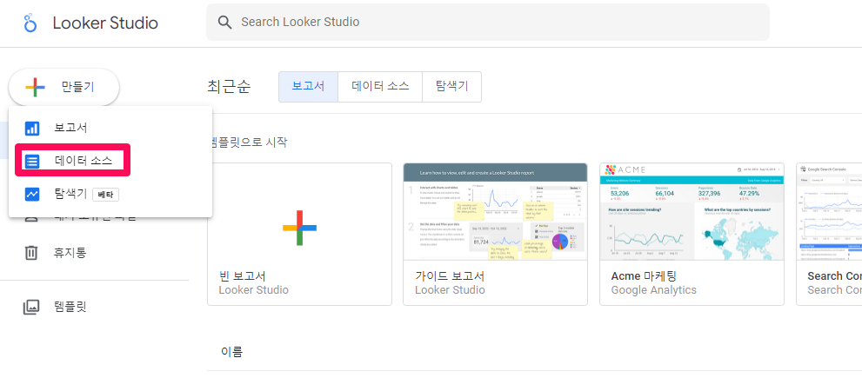The width and height of the screenshot is (862, 378).
Task: Click the trash can icon
Action: 31,253
